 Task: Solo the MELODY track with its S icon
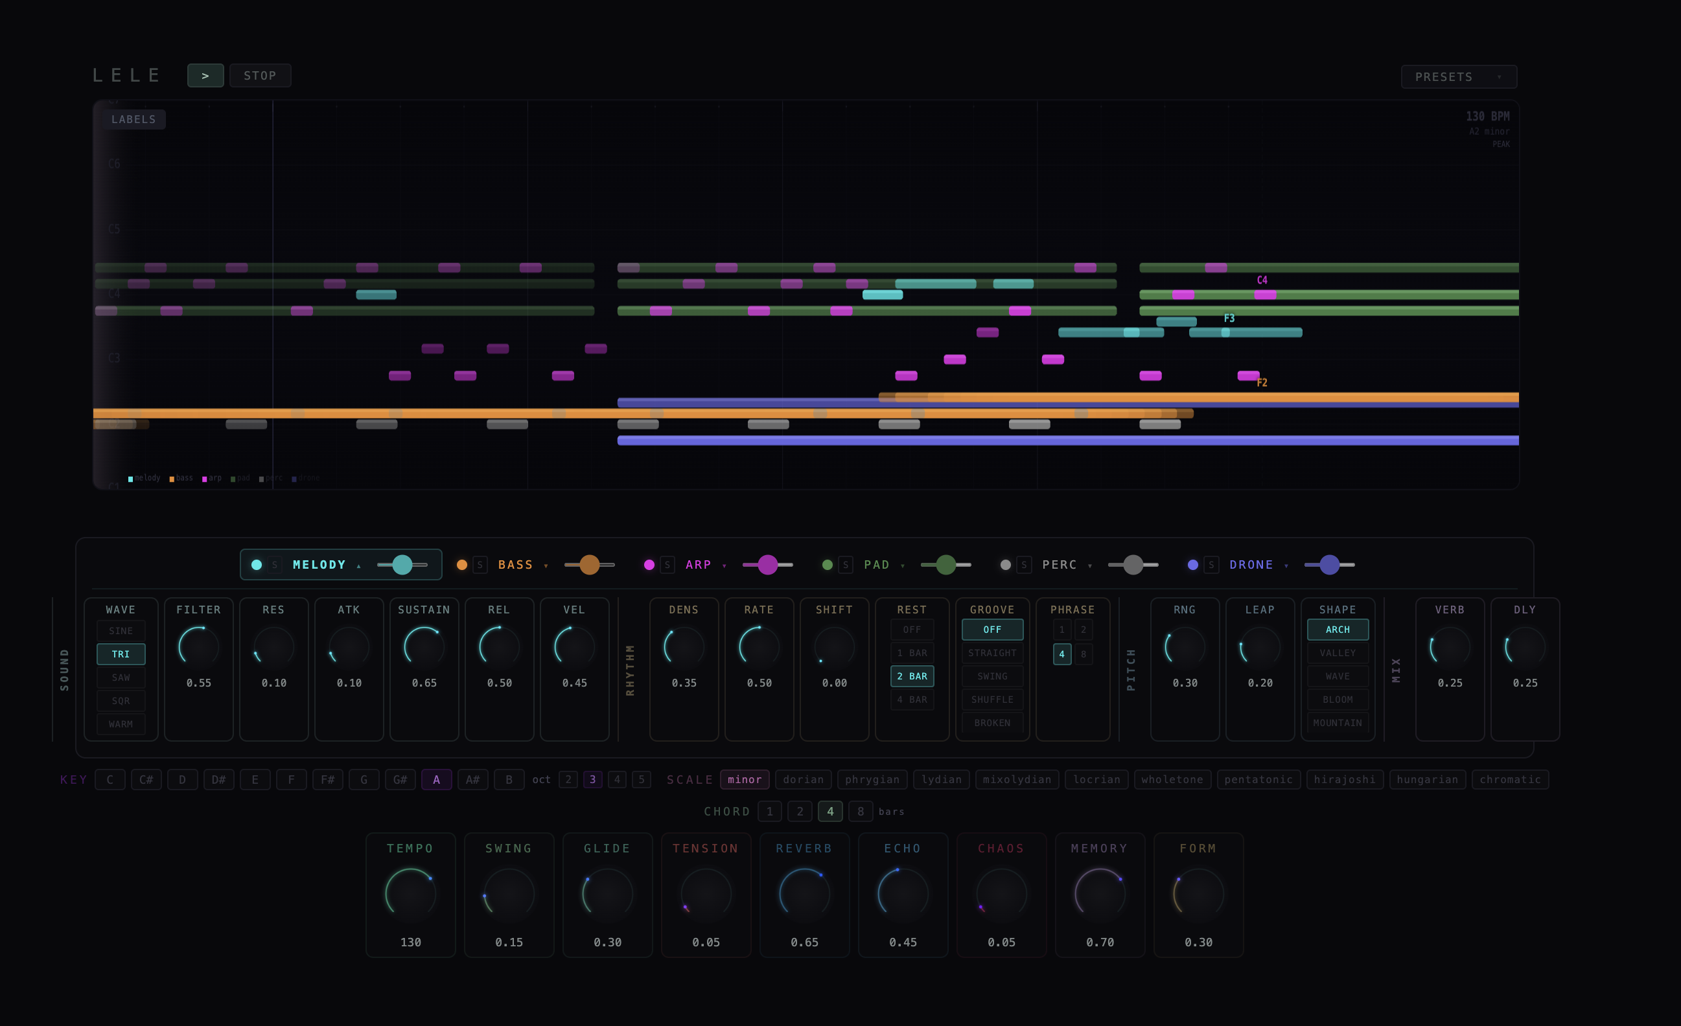274,564
